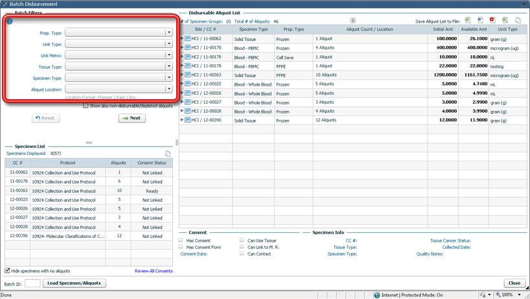Sort by Aliquot Count / Location header

click(x=370, y=29)
